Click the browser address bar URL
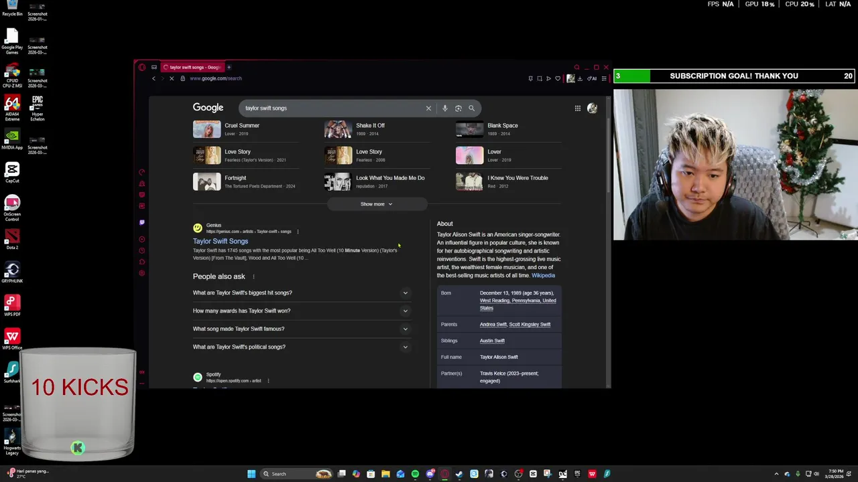Viewport: 858px width, 482px height. click(216, 78)
